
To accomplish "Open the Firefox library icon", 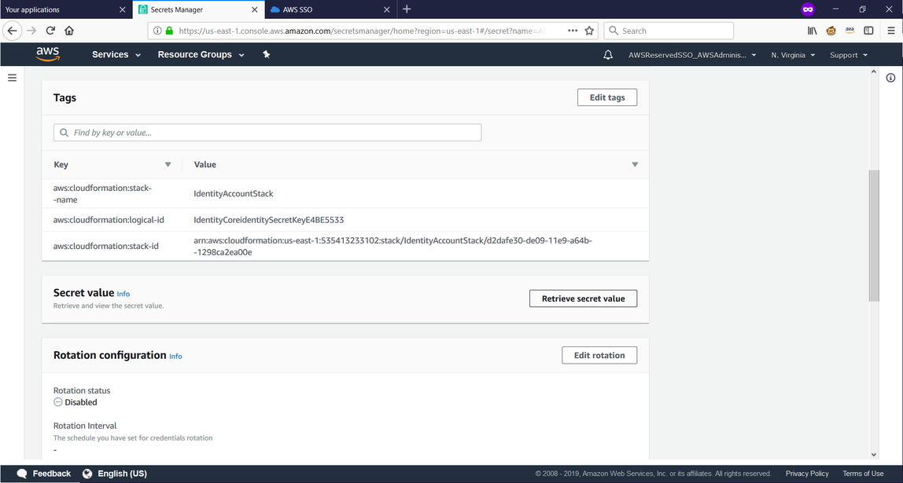I will [812, 31].
